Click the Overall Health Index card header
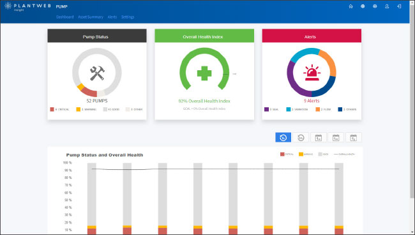This screenshot has width=415, height=235. [204, 36]
